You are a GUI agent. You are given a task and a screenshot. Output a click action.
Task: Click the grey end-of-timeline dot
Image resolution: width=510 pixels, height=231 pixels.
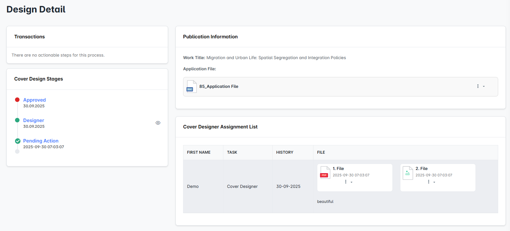pyautogui.click(x=17, y=151)
